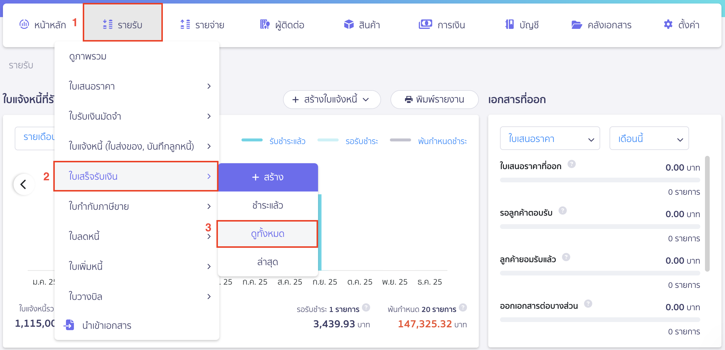Click the documents panel vertical scrollbar
The width and height of the screenshot is (725, 350).
tap(707, 214)
